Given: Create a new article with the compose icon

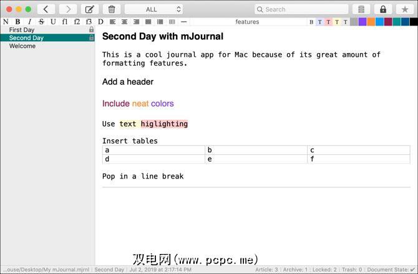Looking at the screenshot, I should [90, 9].
